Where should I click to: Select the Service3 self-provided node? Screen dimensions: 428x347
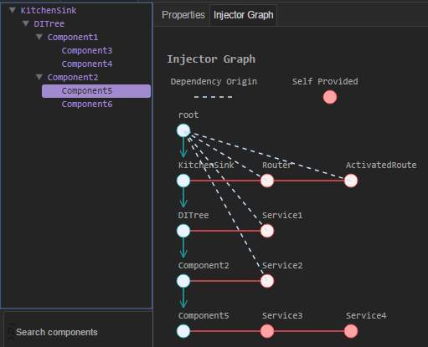click(x=267, y=331)
